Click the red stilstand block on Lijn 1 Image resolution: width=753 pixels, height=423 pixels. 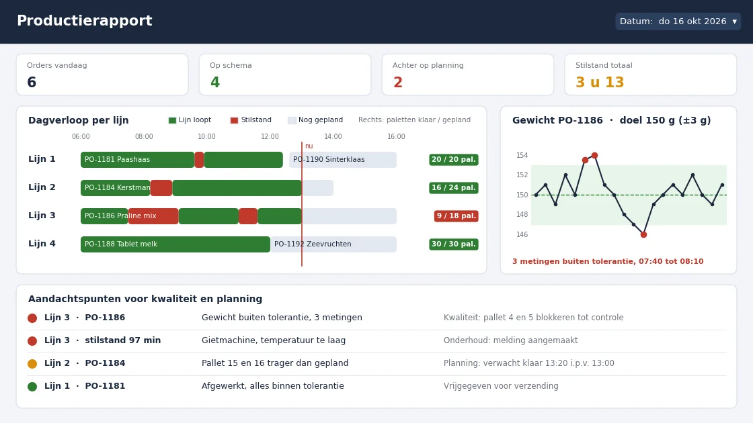(x=199, y=160)
